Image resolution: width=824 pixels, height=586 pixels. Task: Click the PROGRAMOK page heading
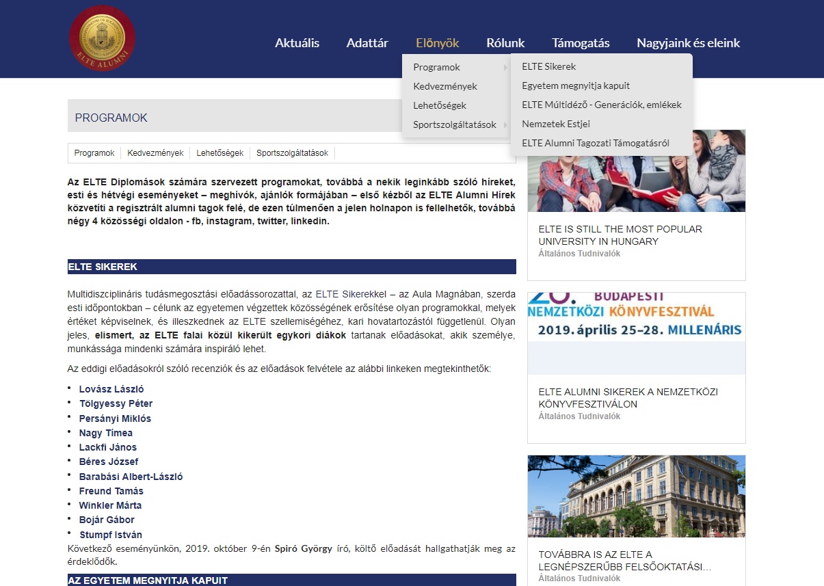pyautogui.click(x=111, y=118)
